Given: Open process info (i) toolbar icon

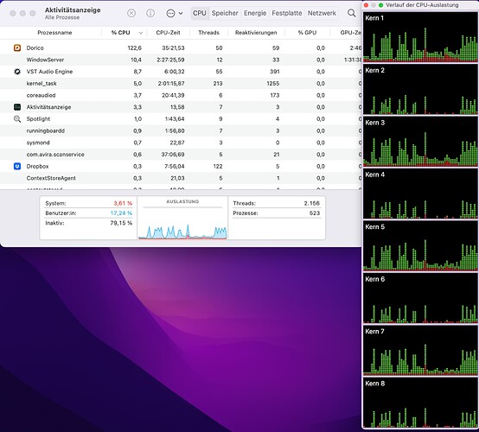Looking at the screenshot, I should 150,13.
